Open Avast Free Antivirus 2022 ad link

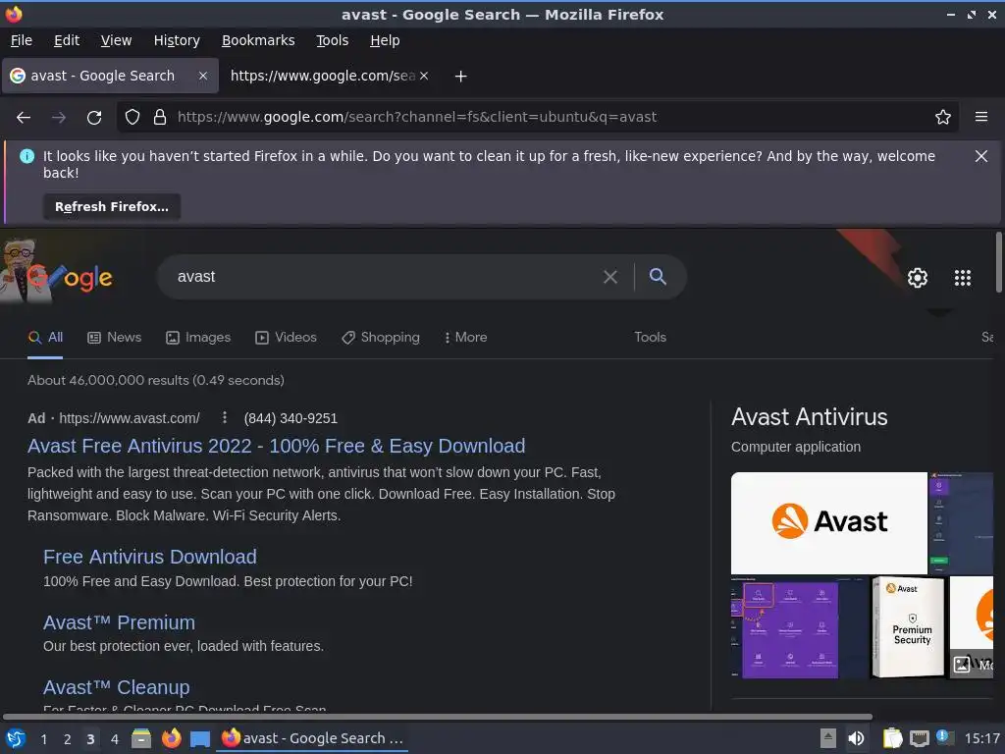(x=276, y=446)
